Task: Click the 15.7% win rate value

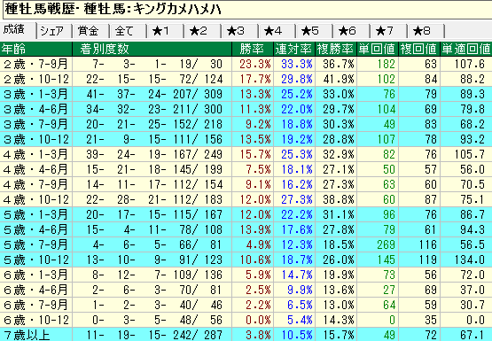Action: point(254,154)
